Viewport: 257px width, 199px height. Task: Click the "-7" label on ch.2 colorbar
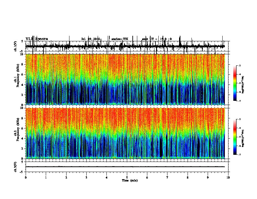(239, 154)
